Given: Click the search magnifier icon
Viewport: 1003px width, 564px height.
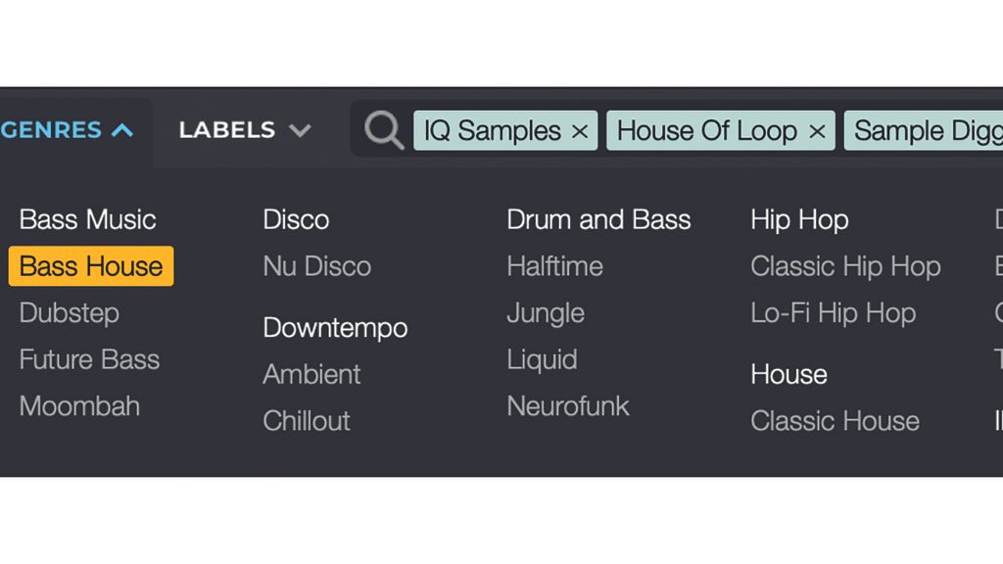Looking at the screenshot, I should [384, 130].
